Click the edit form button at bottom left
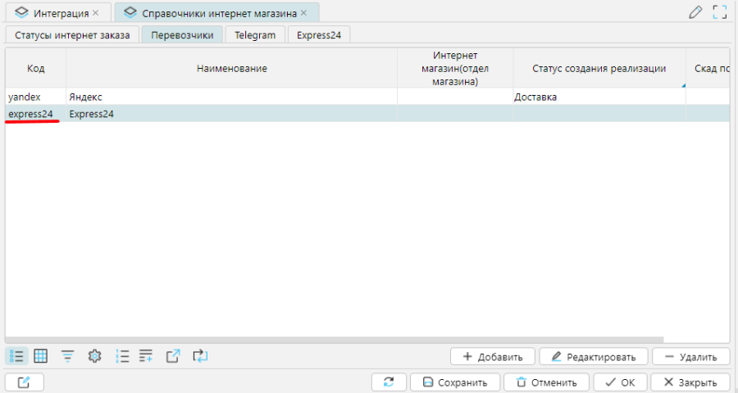Screen dimensions: 738x393 (24, 382)
